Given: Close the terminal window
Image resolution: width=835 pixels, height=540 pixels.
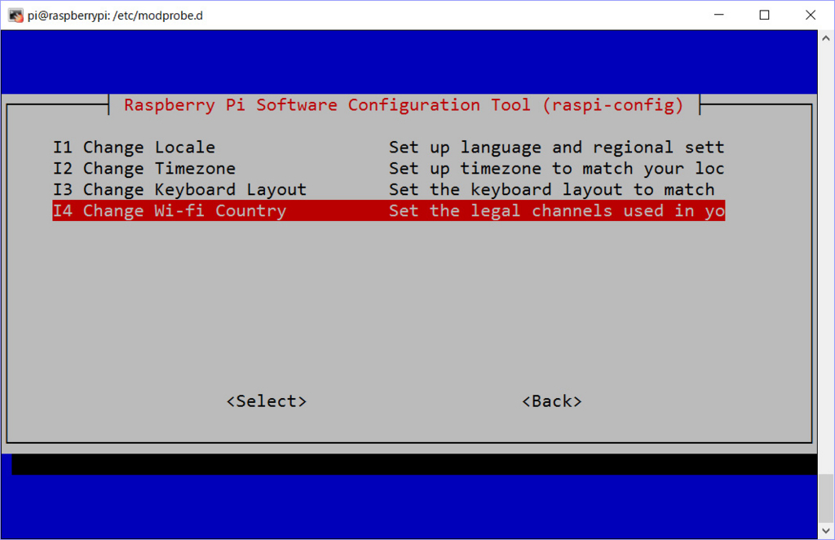Looking at the screenshot, I should click(810, 15).
